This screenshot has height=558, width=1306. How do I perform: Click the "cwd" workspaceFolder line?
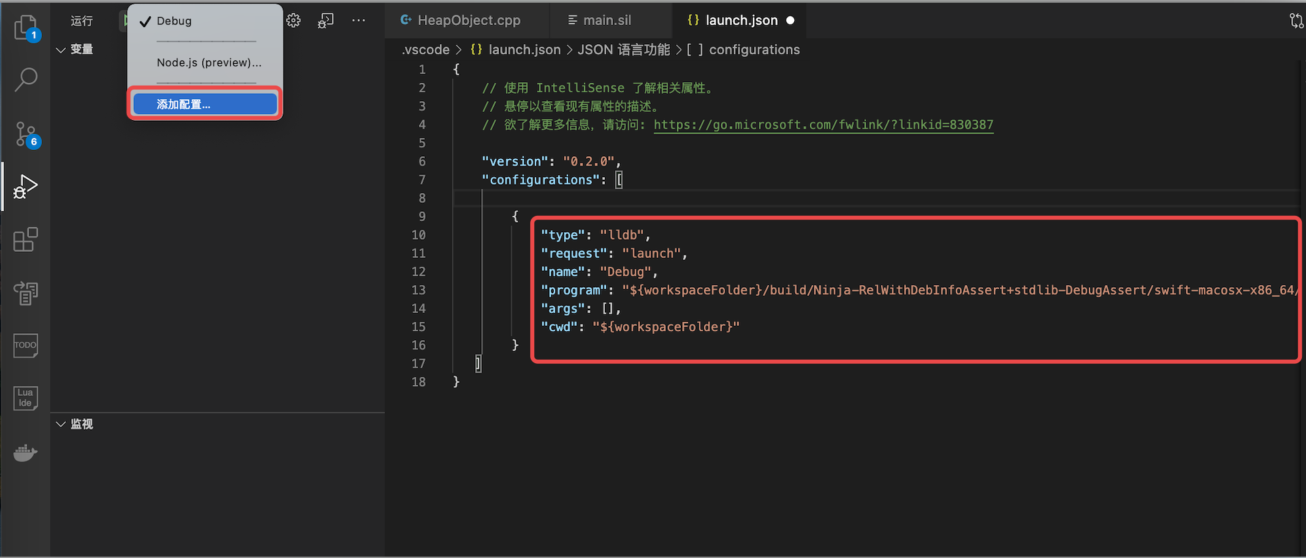(x=640, y=327)
